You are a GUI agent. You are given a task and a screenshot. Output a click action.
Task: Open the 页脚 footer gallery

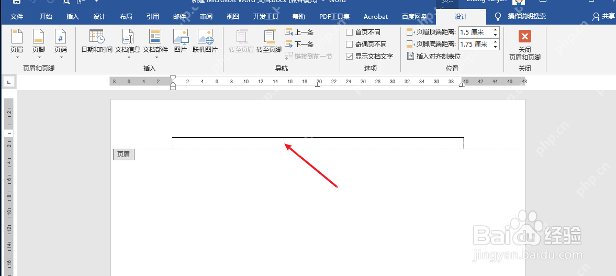click(39, 43)
